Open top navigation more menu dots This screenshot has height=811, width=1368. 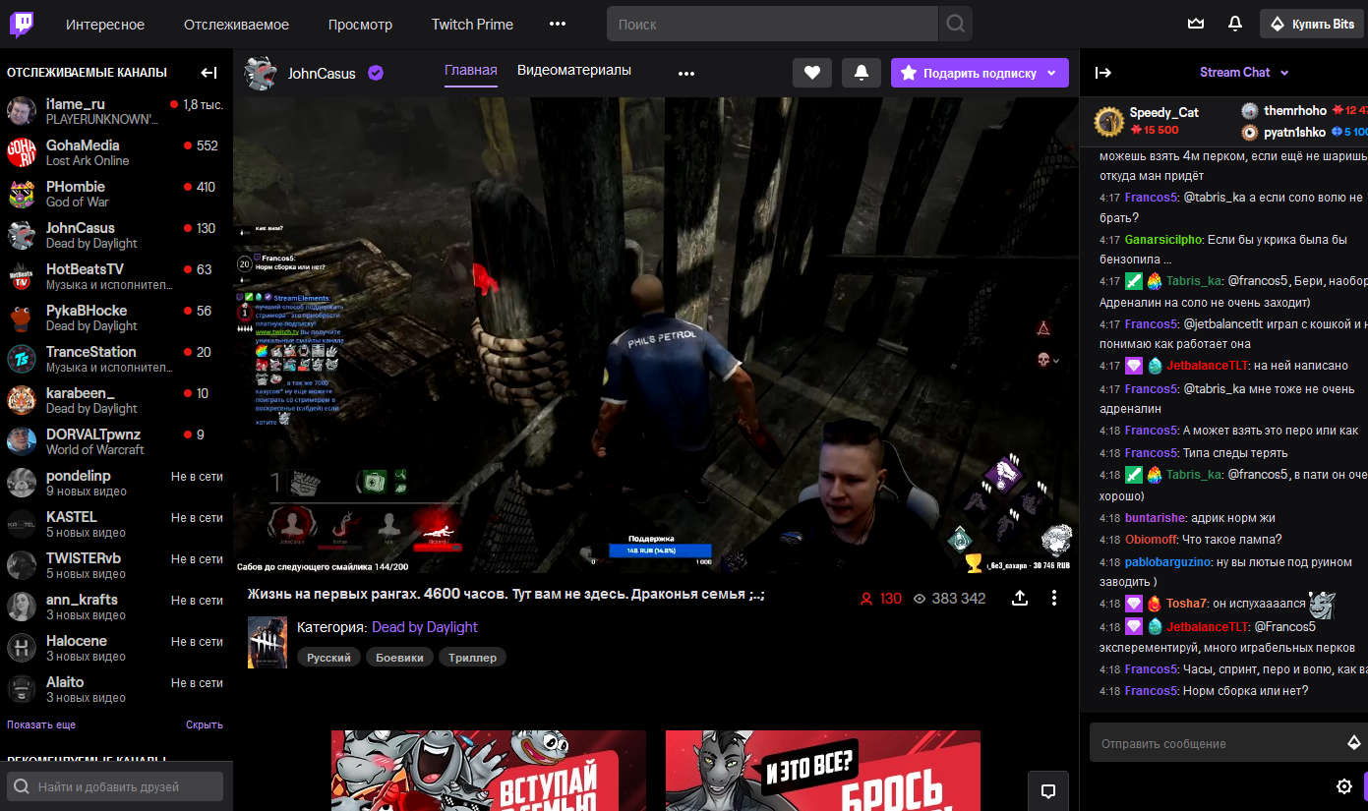[x=558, y=25]
